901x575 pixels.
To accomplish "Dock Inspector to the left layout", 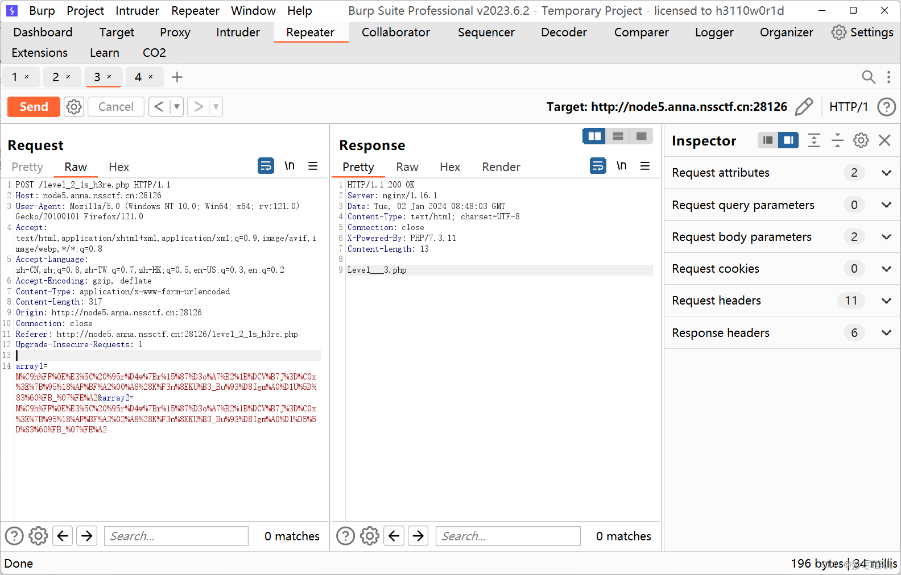I will 768,140.
